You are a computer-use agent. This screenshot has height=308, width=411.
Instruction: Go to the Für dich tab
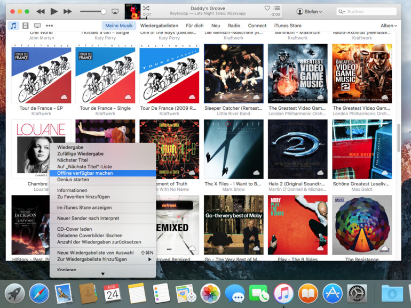pyautogui.click(x=194, y=26)
